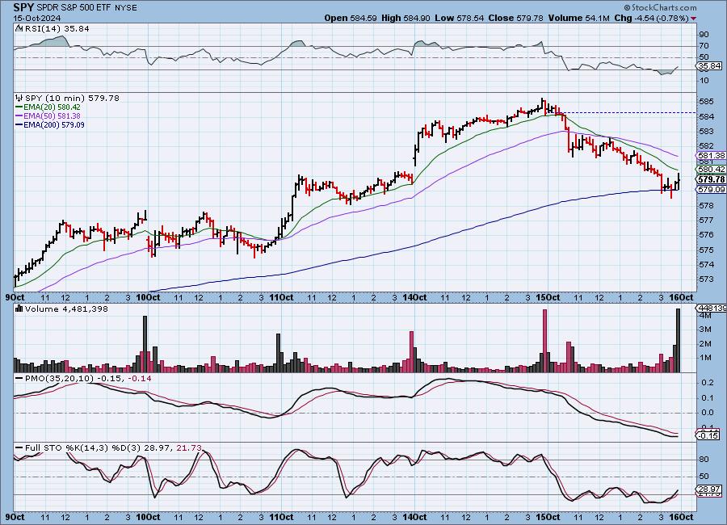Click the 'Low 578.54' value
The width and height of the screenshot is (727, 525).
(x=460, y=18)
